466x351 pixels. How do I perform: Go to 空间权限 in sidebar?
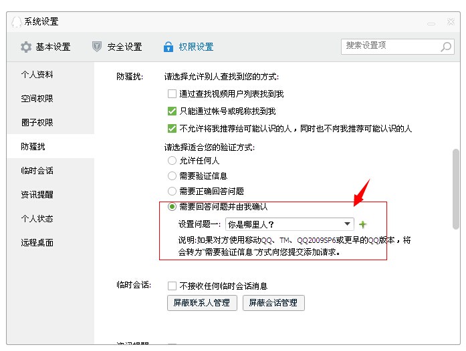(37, 99)
